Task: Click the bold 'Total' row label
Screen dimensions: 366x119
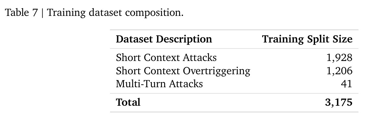Action: tap(128, 102)
